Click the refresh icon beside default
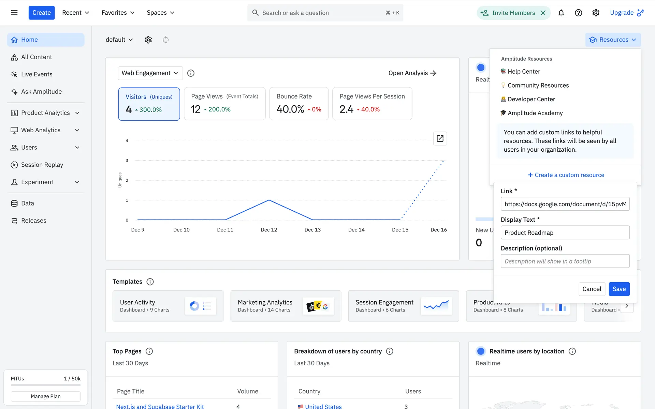This screenshot has width=655, height=409. (x=165, y=40)
